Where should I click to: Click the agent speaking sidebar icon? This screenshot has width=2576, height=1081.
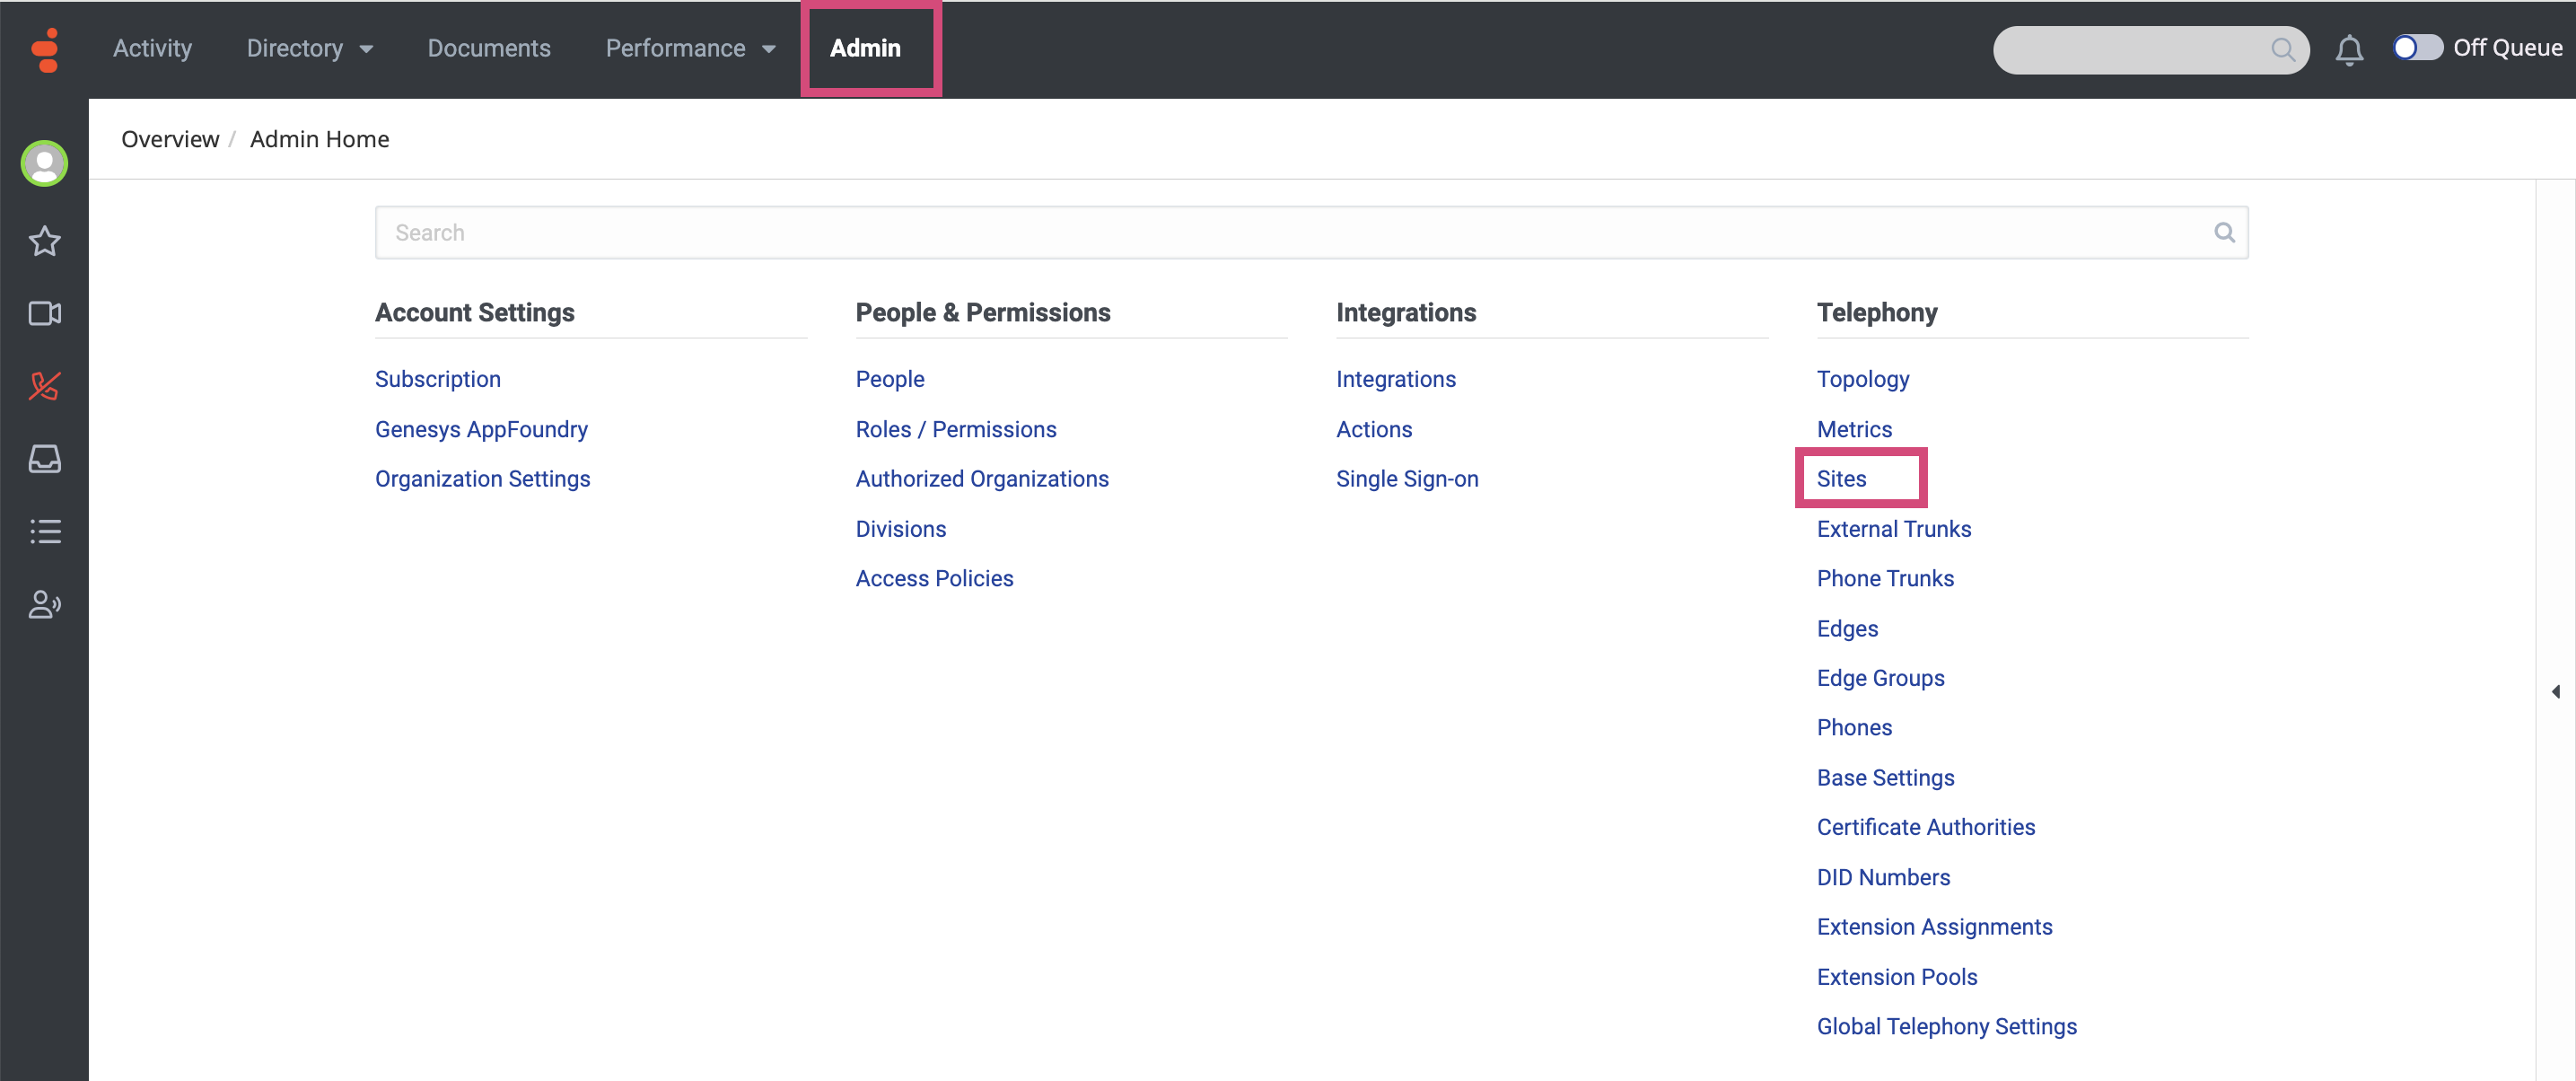point(44,604)
